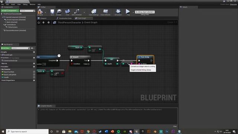238x134 pixels.
Task: Collapse the Functions section
Action: coord(1,58)
